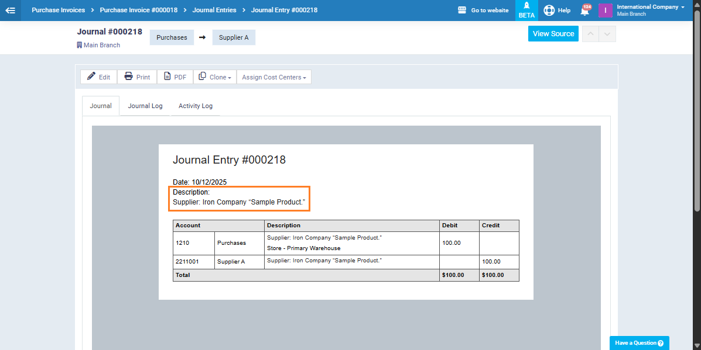Click the View Source button
The height and width of the screenshot is (350, 701).
click(x=553, y=34)
